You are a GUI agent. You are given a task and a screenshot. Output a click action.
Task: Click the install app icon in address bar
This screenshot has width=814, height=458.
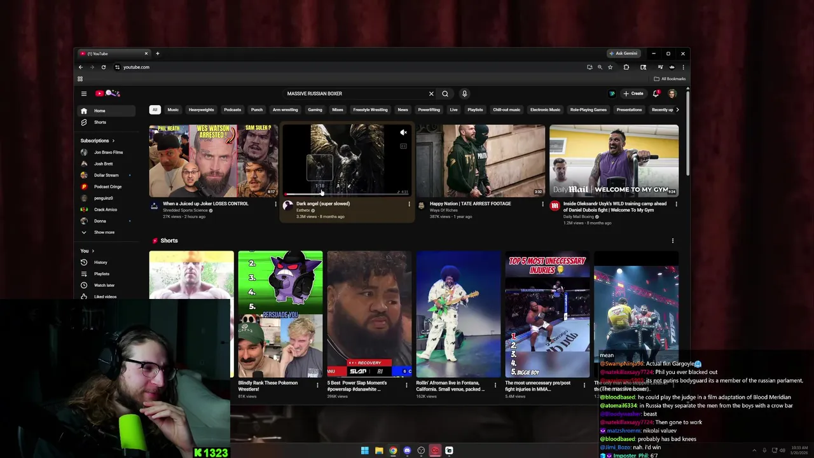[x=590, y=67]
